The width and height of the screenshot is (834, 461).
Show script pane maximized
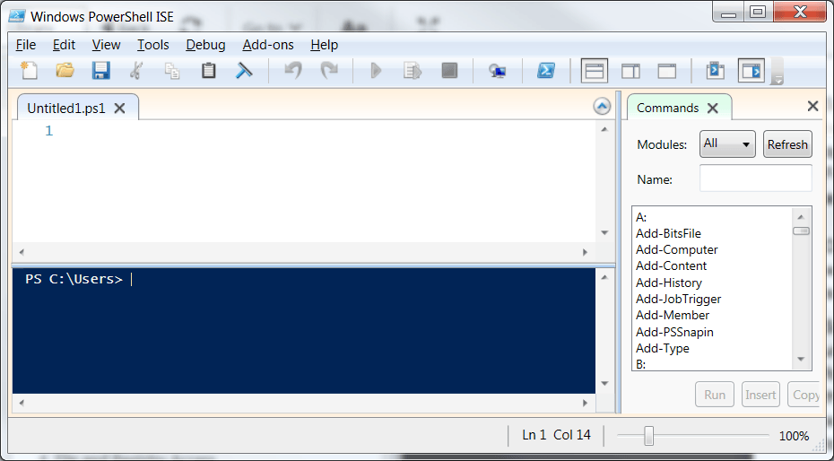[x=666, y=70]
